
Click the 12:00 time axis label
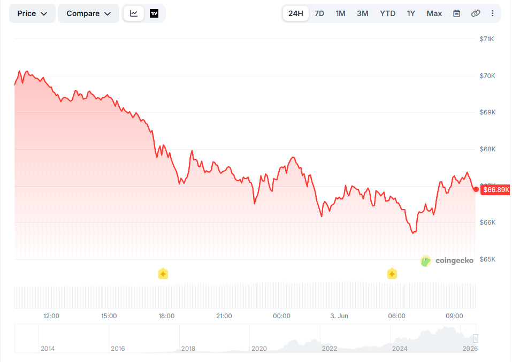coord(51,316)
